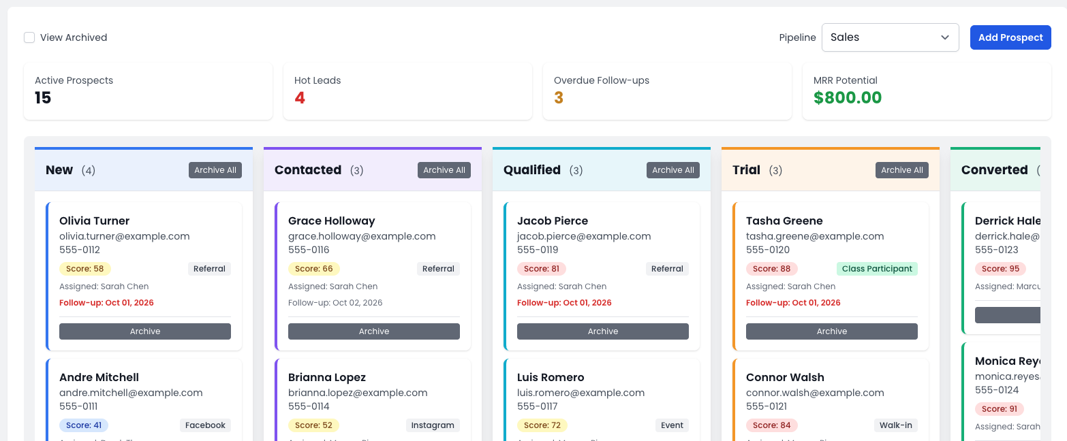The height and width of the screenshot is (441, 1067).
Task: Click Olivia Turner's overdue follow-up date
Action: [106, 303]
